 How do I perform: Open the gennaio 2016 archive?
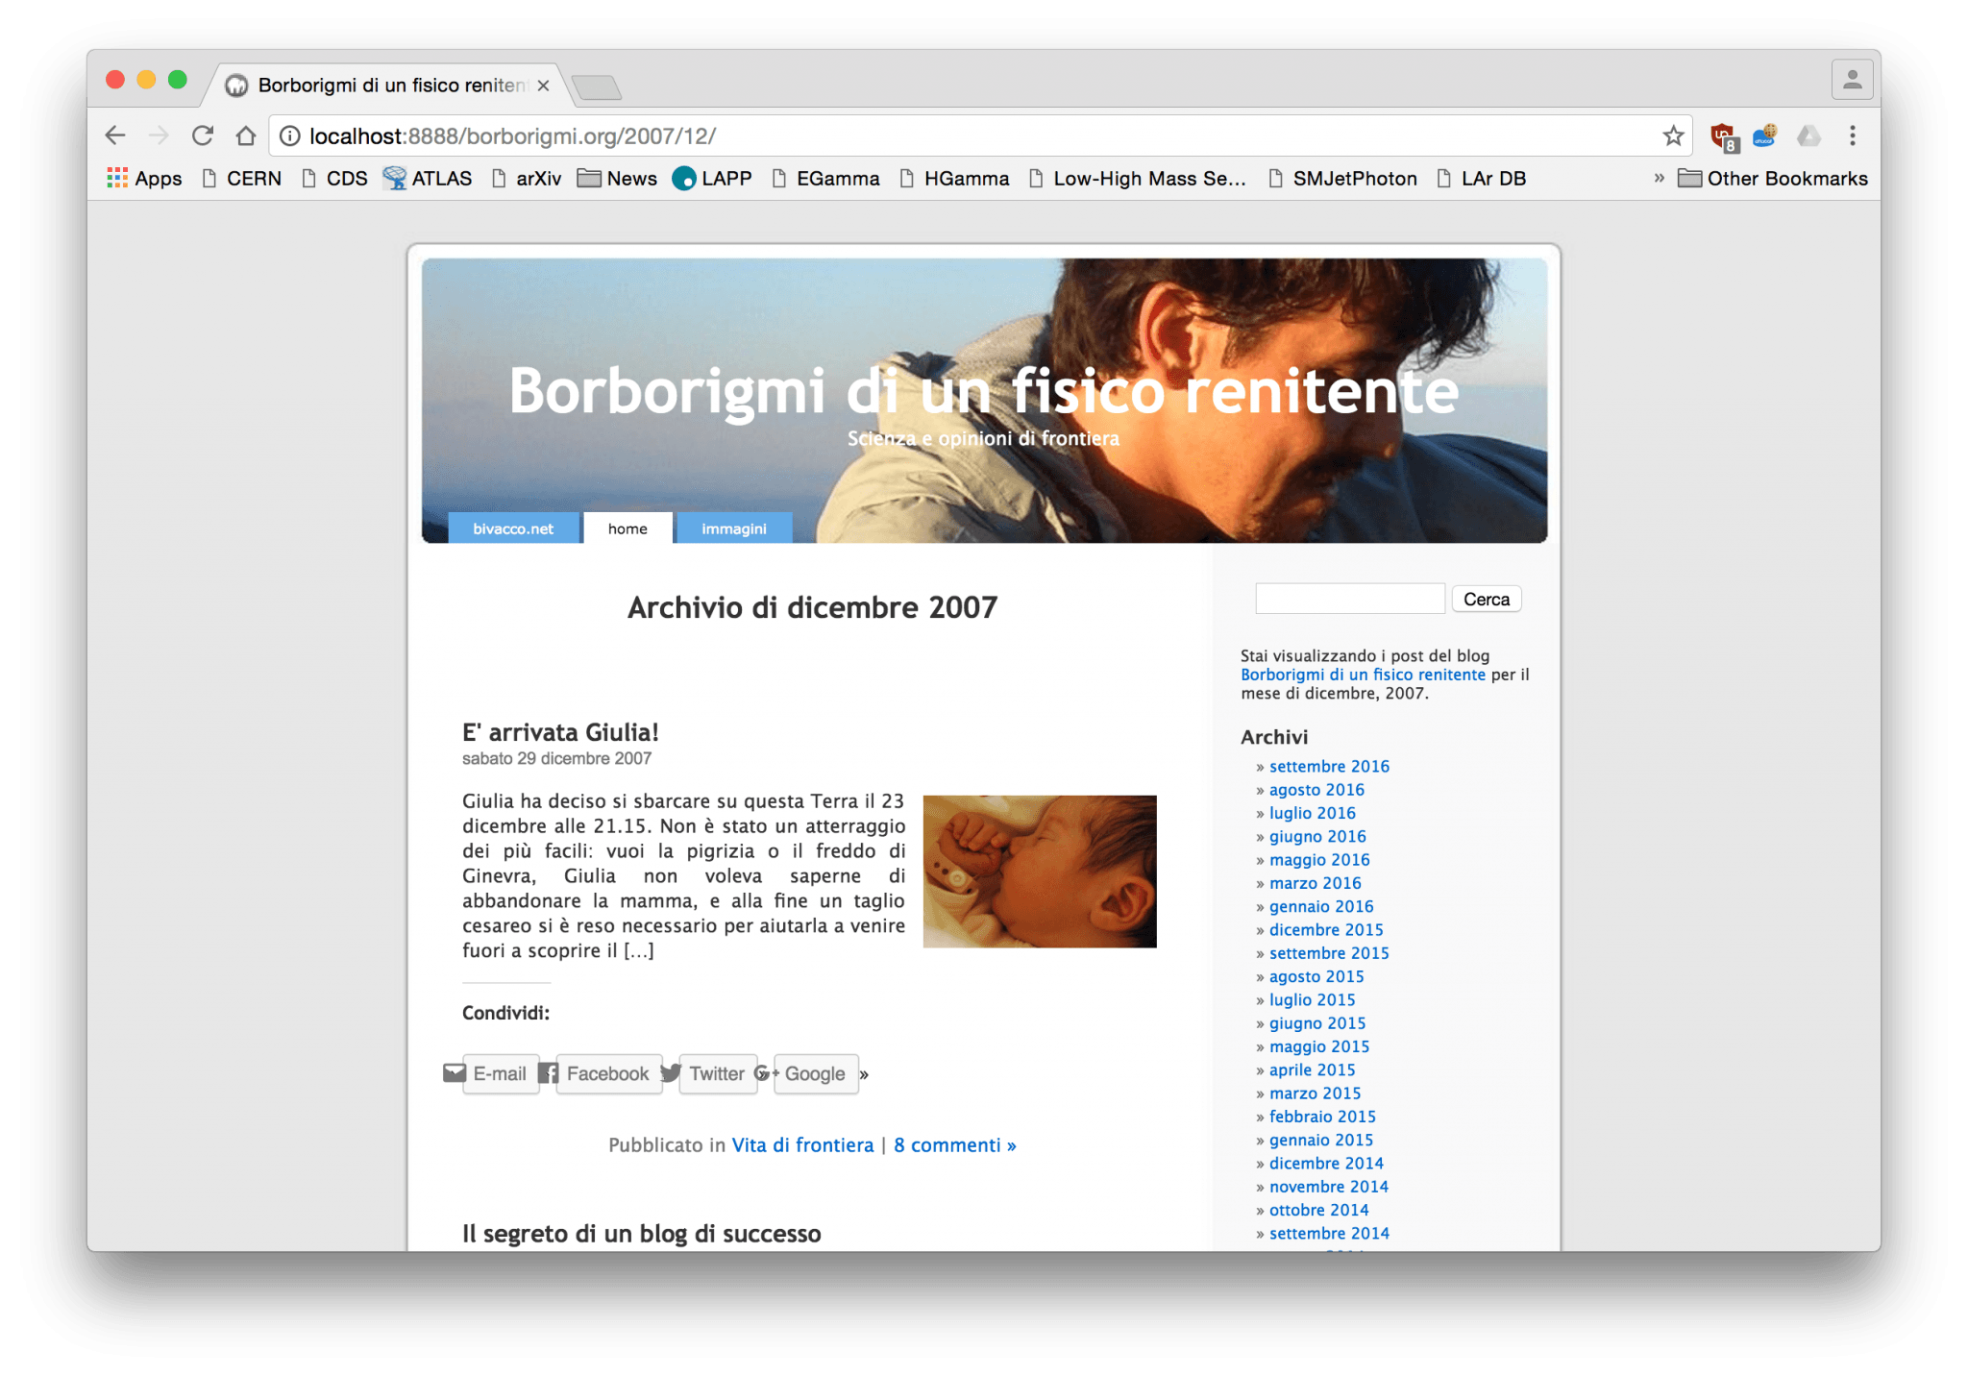[x=1321, y=906]
